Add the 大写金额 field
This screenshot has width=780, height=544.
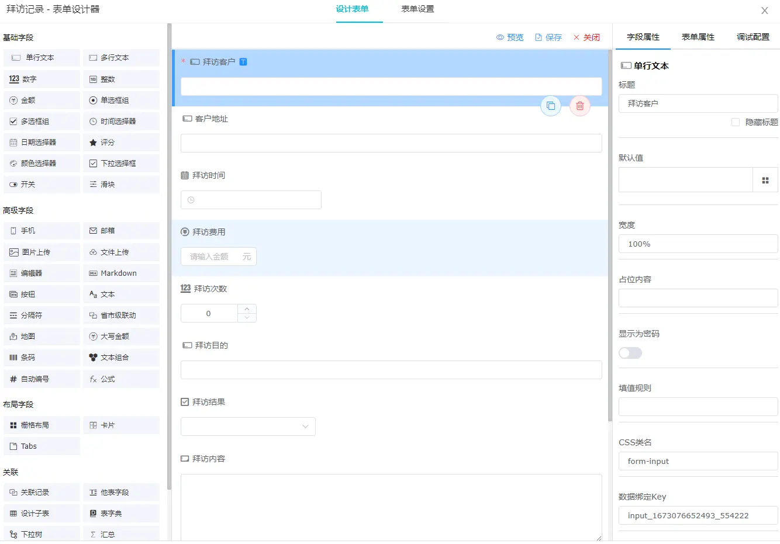point(121,336)
